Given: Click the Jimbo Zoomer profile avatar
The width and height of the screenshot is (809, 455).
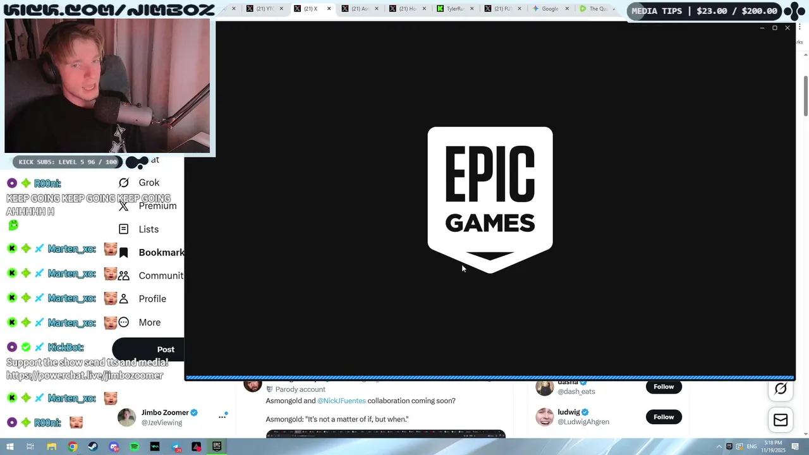Looking at the screenshot, I should pyautogui.click(x=127, y=417).
